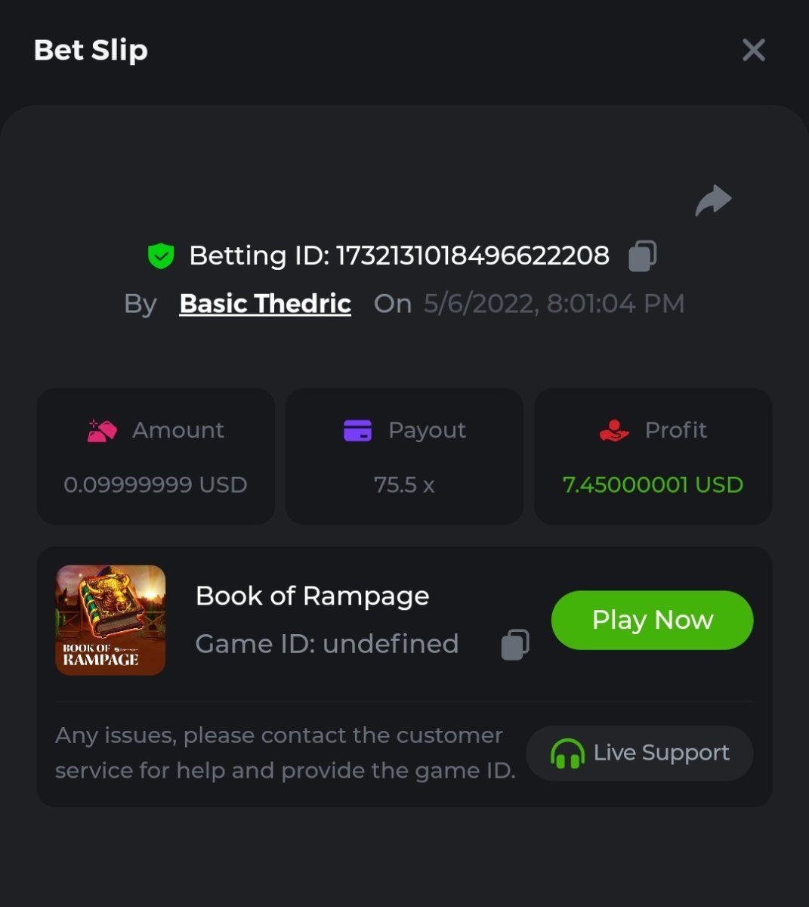Click the bet date and time

pyautogui.click(x=554, y=304)
